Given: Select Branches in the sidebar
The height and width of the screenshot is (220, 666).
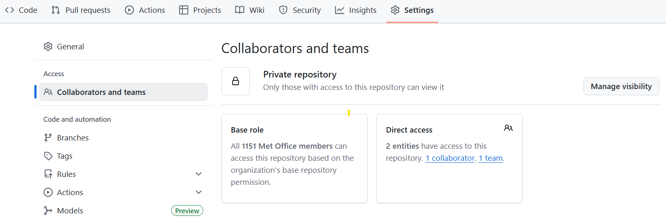Looking at the screenshot, I should pos(73,138).
